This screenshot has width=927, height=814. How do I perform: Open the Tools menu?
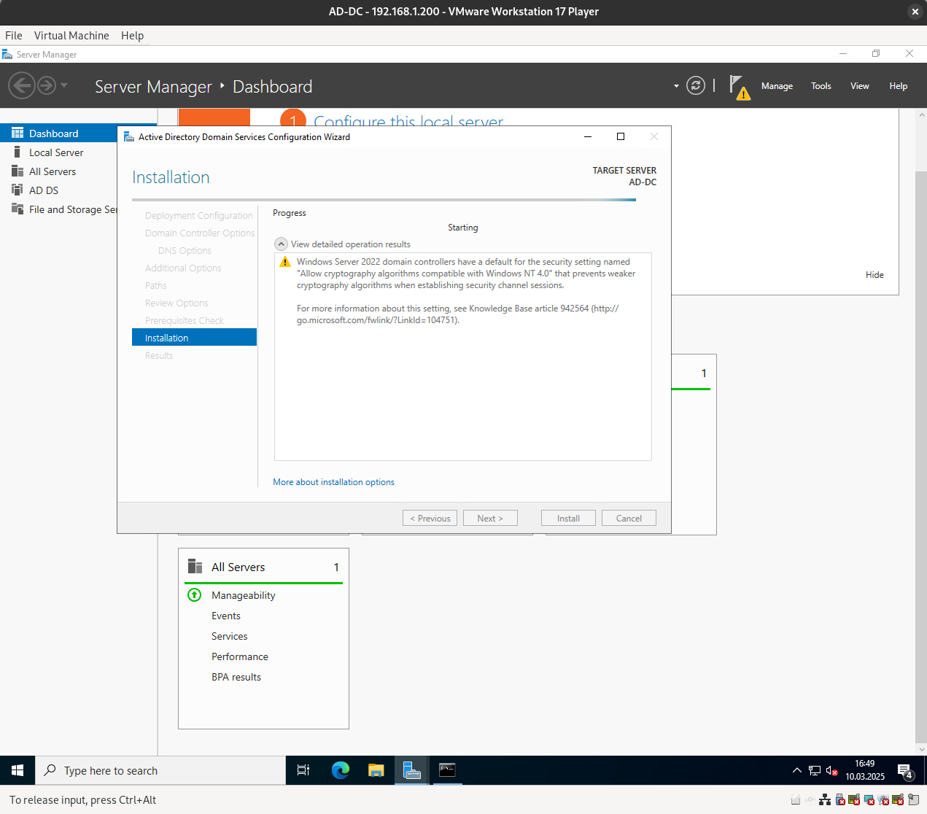tap(821, 86)
